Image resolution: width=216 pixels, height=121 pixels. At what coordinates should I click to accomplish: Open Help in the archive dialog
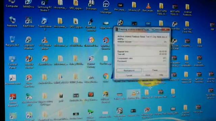[161, 75]
